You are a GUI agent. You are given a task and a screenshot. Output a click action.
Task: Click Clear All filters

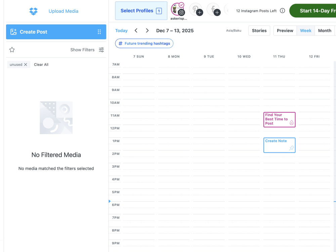click(x=41, y=65)
